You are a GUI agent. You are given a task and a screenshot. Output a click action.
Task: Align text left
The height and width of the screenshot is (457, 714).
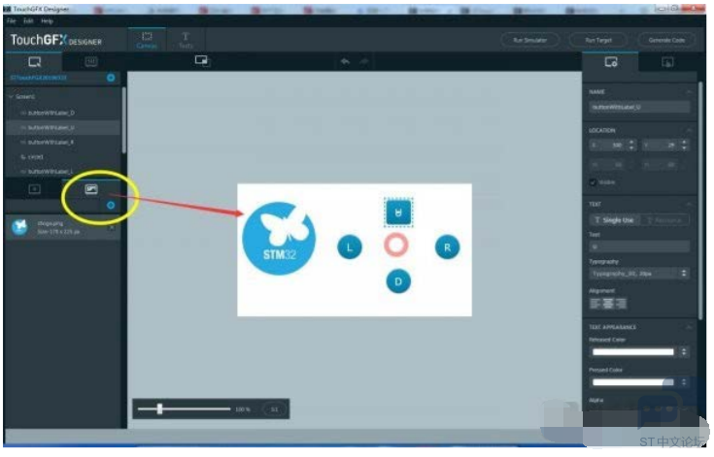coord(595,304)
